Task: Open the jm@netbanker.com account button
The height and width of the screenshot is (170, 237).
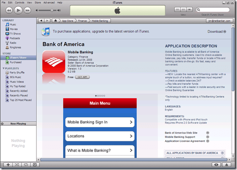Action: [x=219, y=21]
